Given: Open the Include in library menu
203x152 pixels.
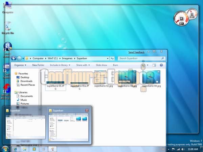Looking at the screenshot, I should 60,65.
